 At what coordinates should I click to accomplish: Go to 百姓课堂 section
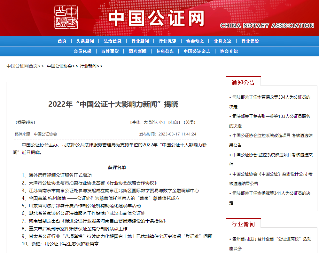pyautogui.click(x=110, y=51)
